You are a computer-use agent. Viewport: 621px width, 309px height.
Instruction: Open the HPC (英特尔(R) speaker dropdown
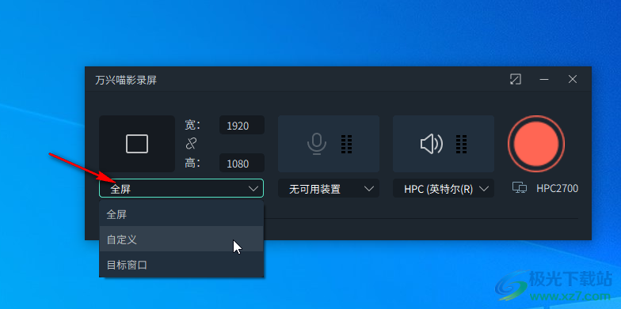pyautogui.click(x=444, y=188)
